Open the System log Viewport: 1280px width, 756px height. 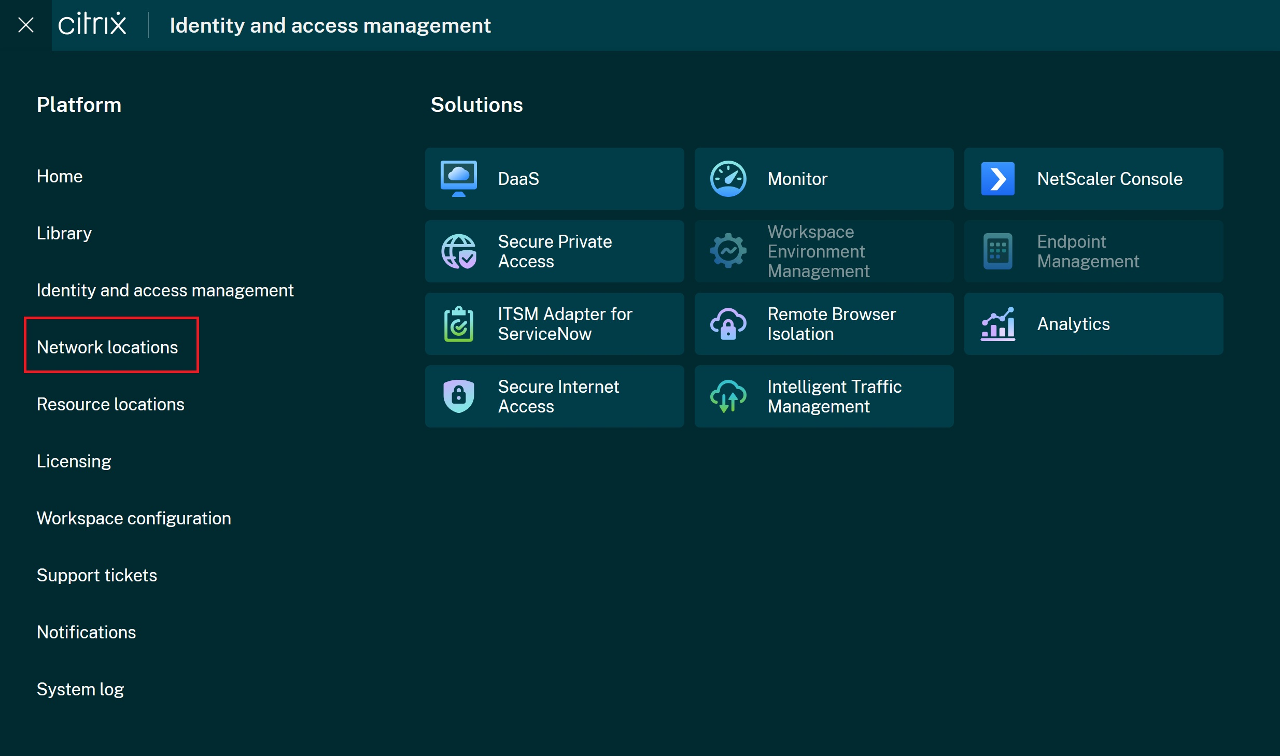[80, 689]
